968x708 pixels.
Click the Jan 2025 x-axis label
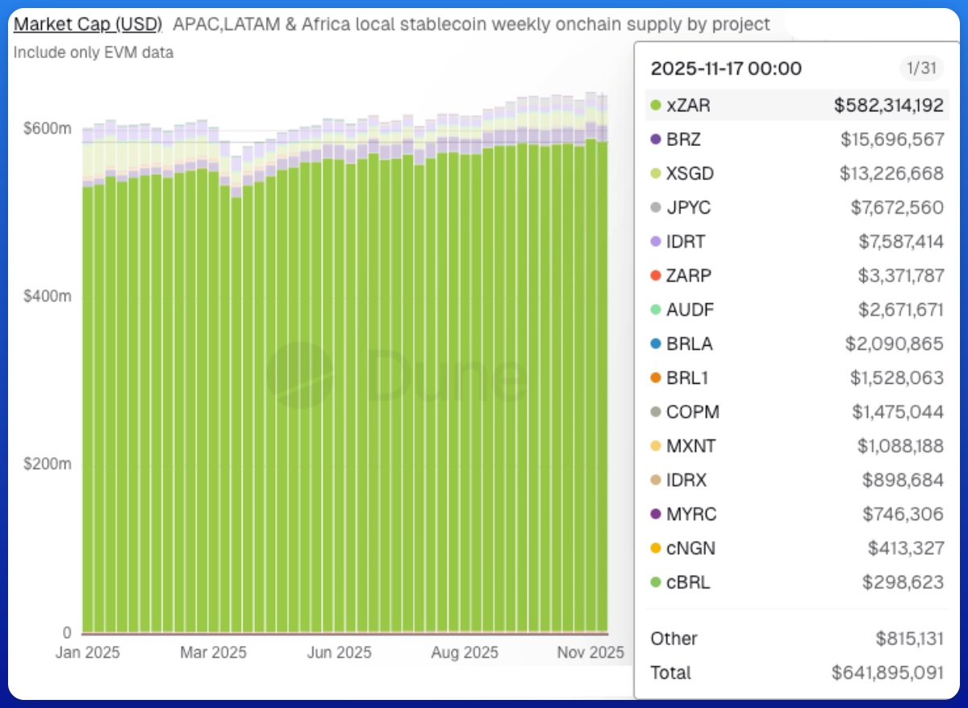tap(87, 652)
